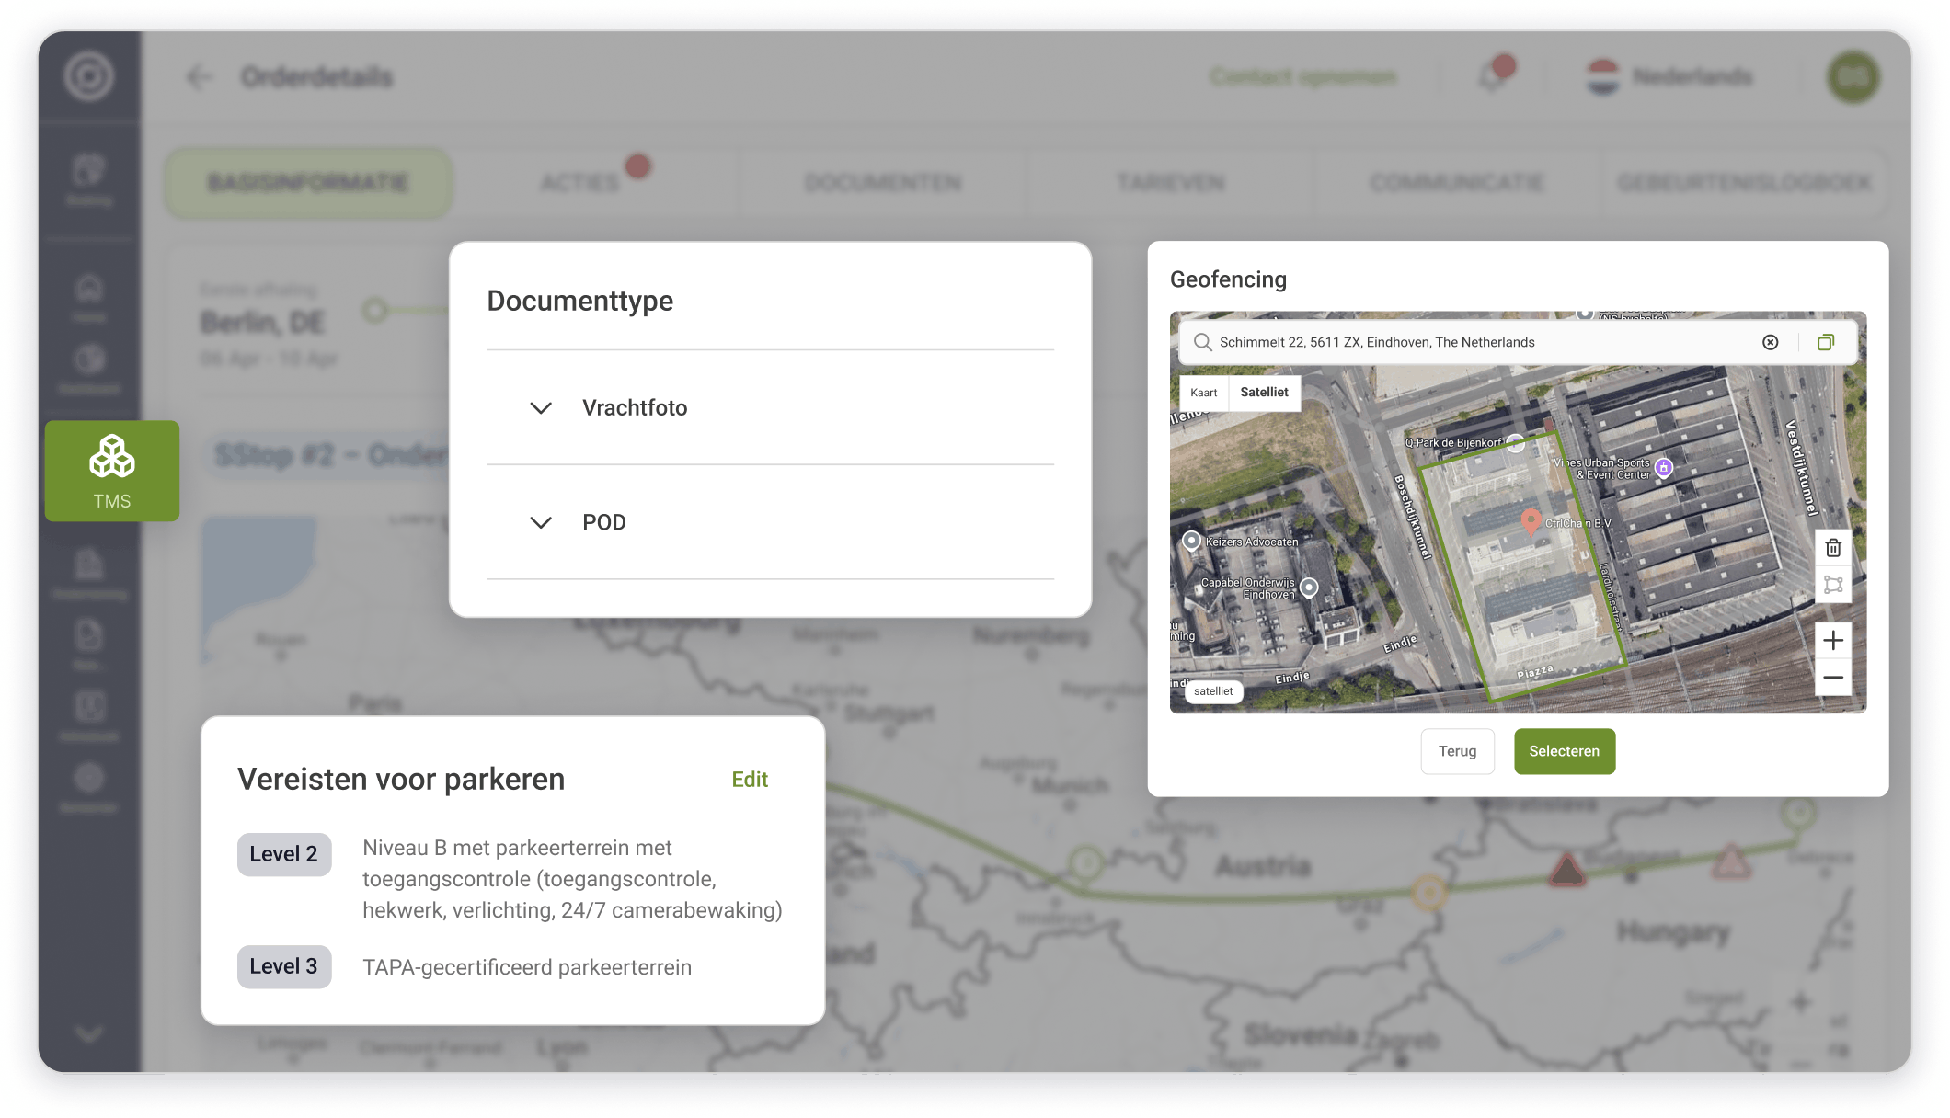Select the polygon draw tool on map

click(1833, 585)
